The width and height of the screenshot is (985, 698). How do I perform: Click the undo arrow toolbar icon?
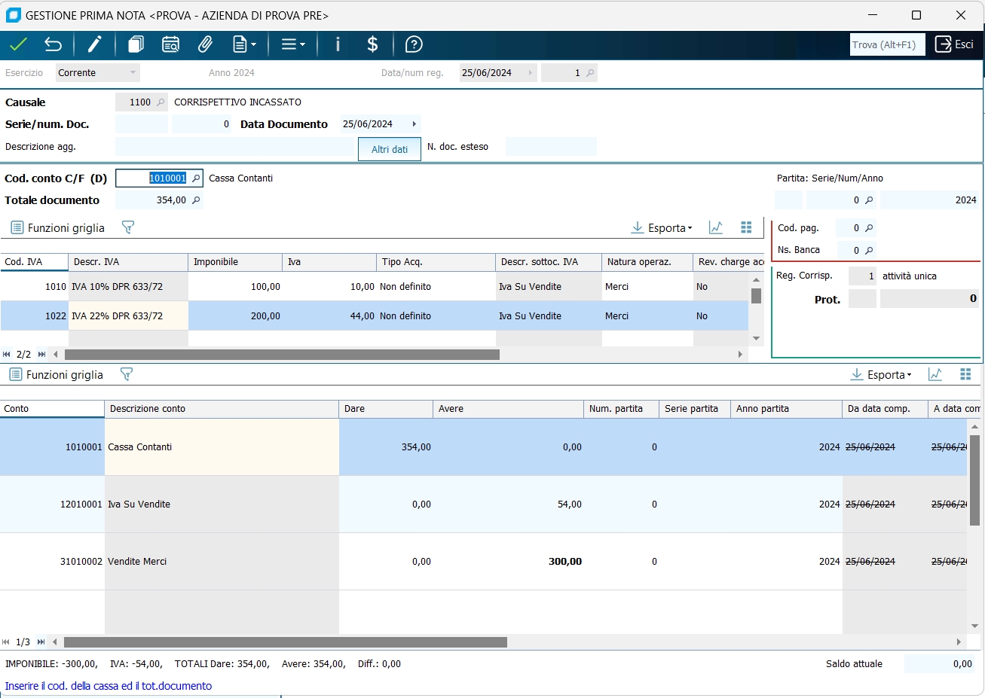[53, 44]
